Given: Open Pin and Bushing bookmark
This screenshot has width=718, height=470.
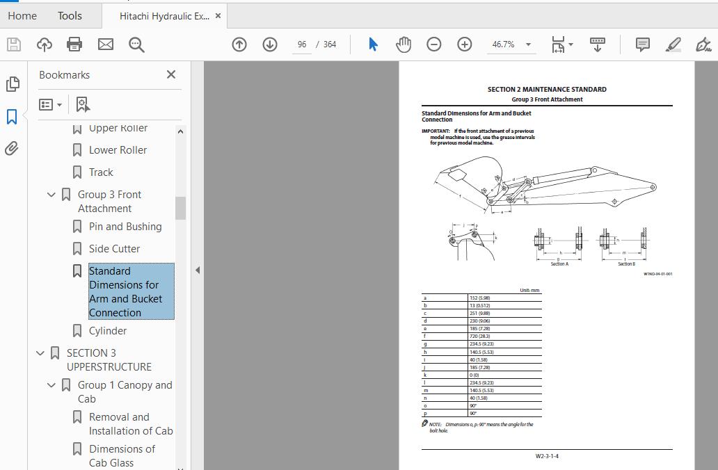Looking at the screenshot, I should pyautogui.click(x=125, y=227).
